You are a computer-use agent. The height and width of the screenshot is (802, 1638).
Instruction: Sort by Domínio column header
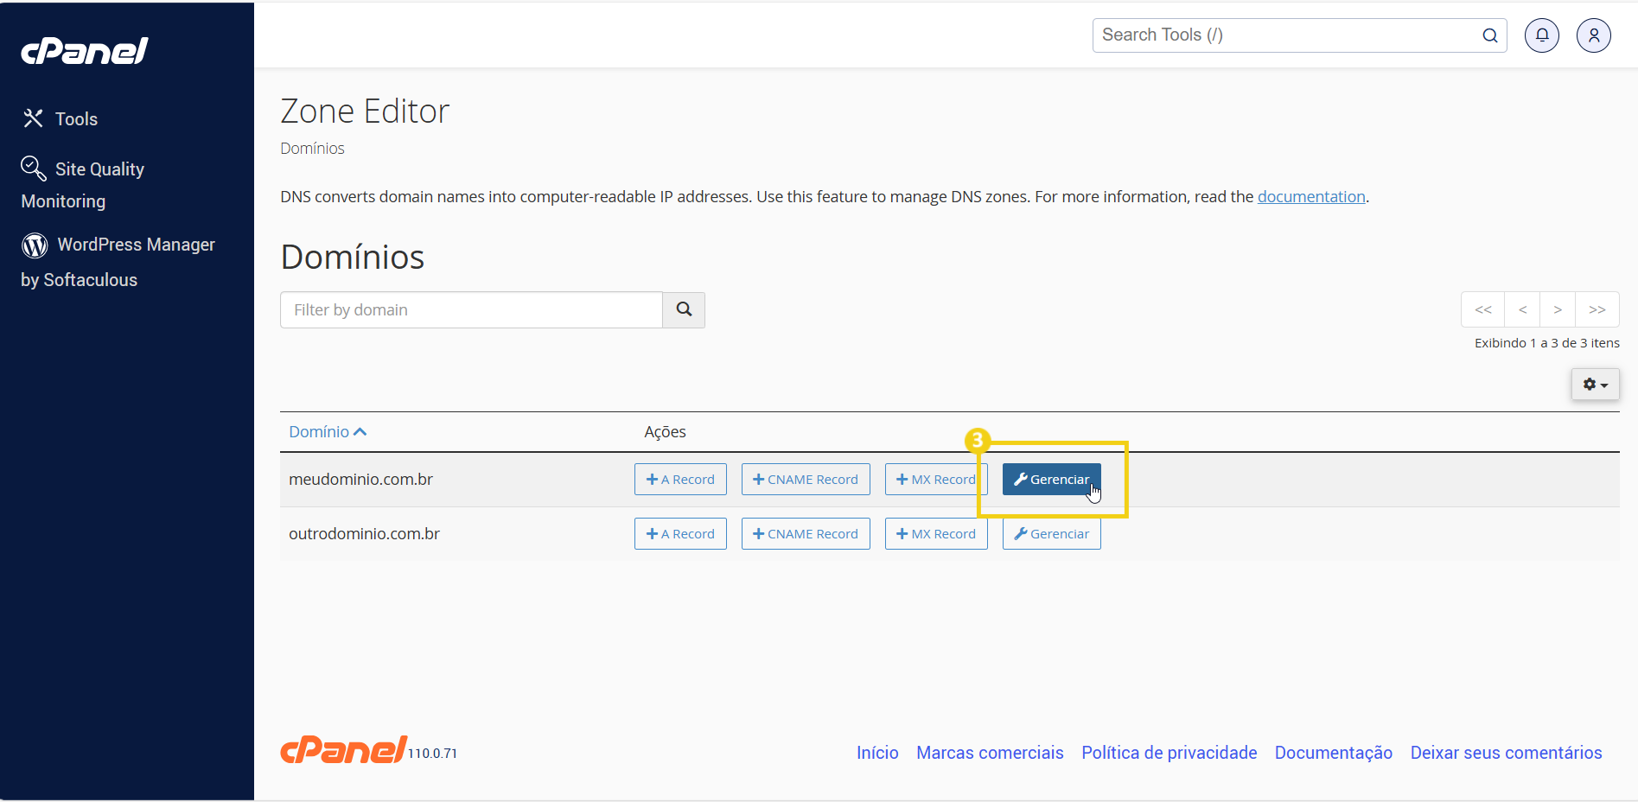click(328, 431)
